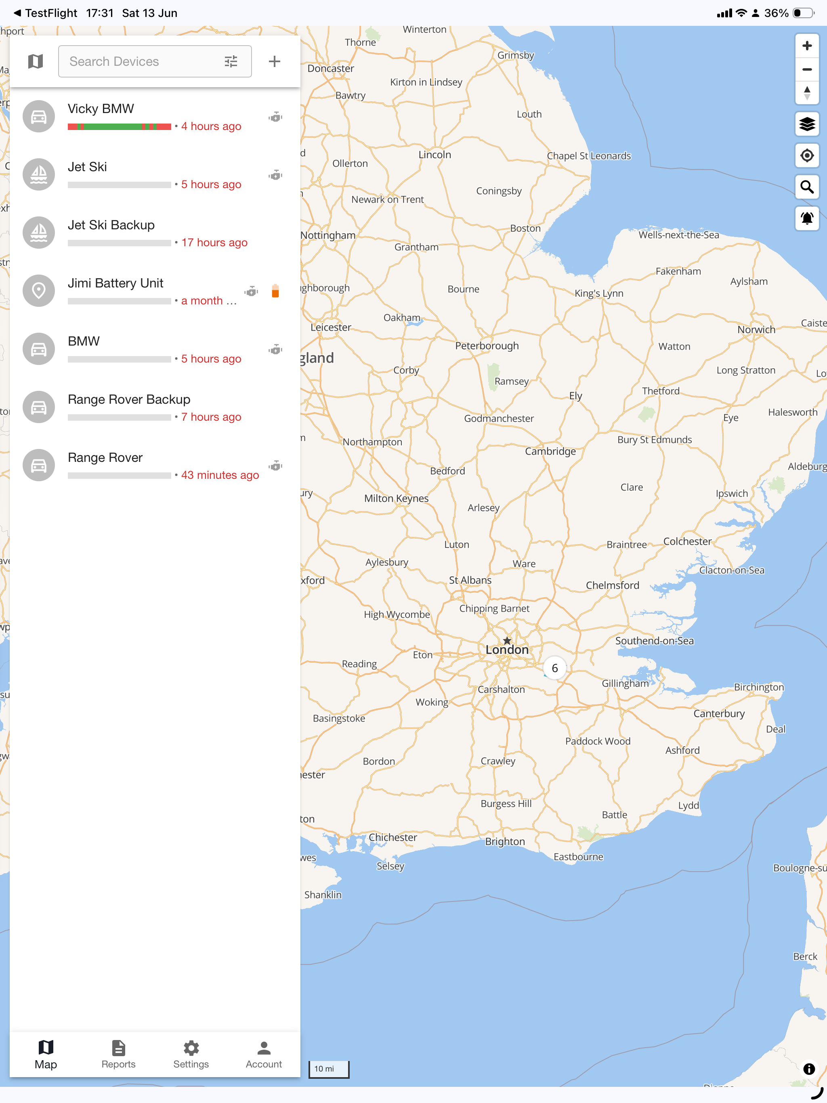Open the 6-device cluster marker near London

pyautogui.click(x=555, y=668)
